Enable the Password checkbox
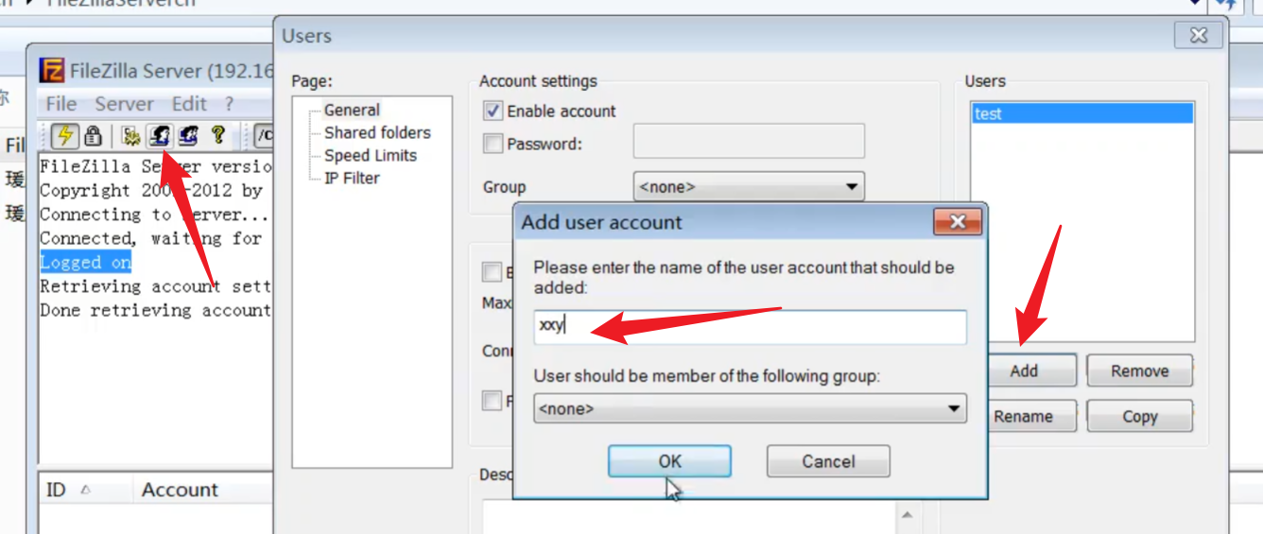The height and width of the screenshot is (534, 1263). [x=493, y=145]
